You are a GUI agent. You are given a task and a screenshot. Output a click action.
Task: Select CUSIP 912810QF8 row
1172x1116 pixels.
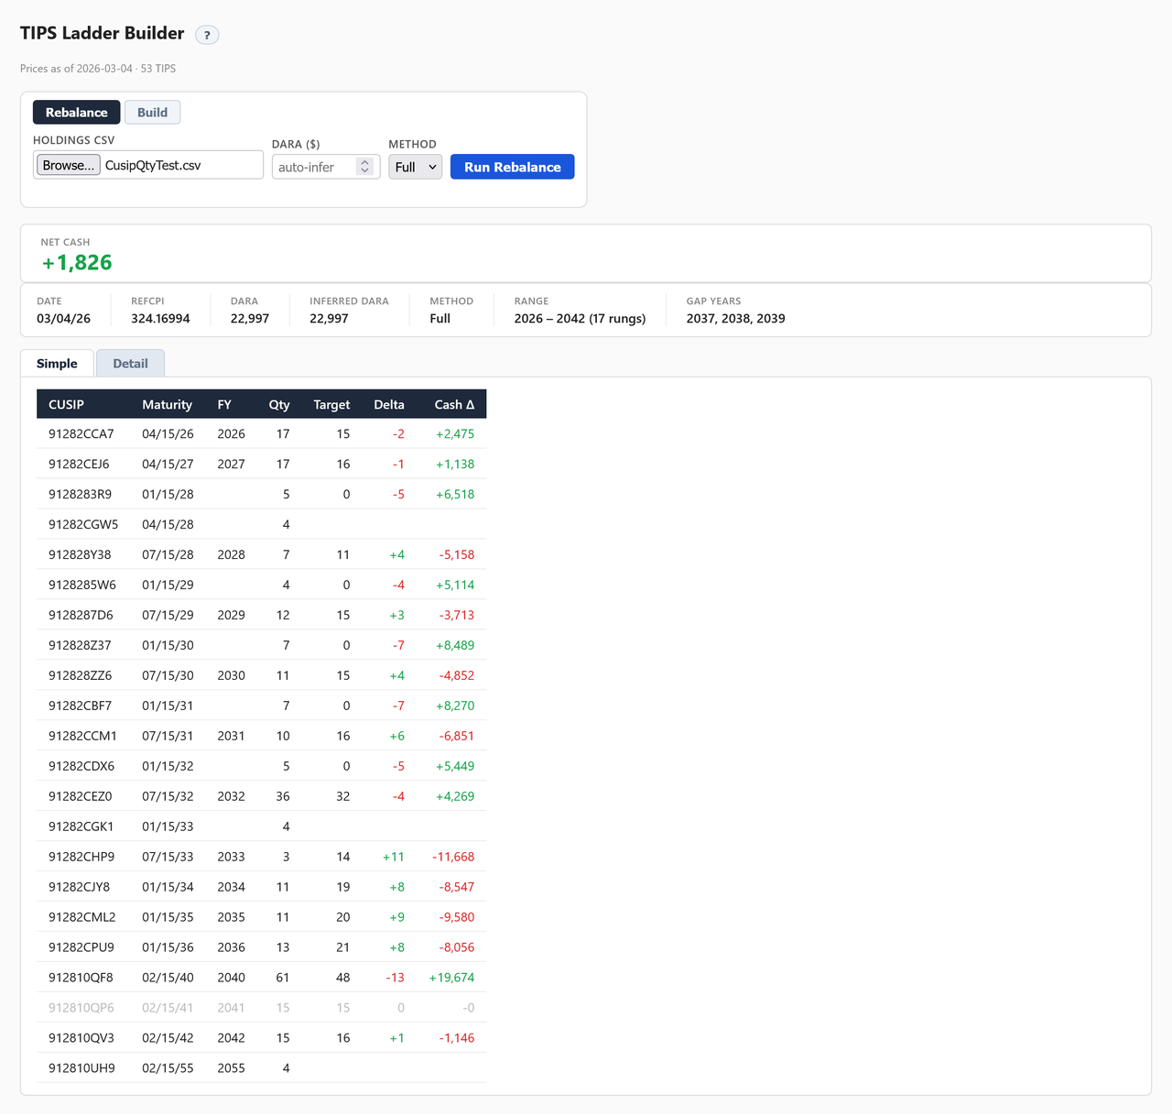click(x=261, y=979)
